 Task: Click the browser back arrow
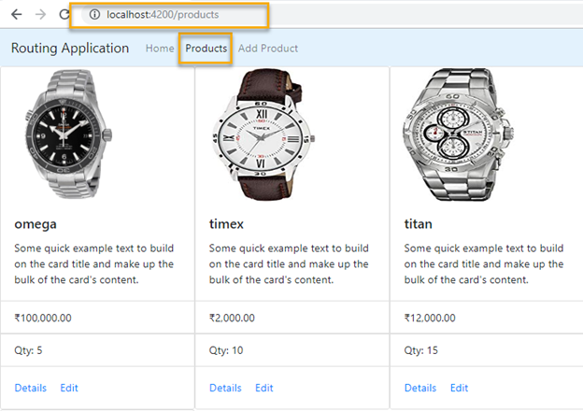tap(16, 15)
